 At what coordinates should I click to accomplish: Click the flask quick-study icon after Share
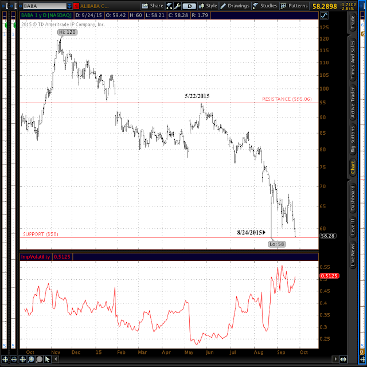[x=169, y=6]
